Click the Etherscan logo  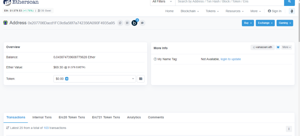coord(21,2)
